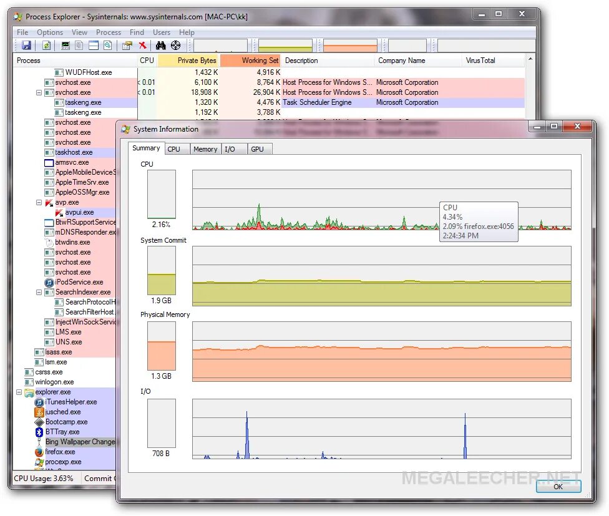609x516 pixels.
Task: Select the lsass.exe process
Action: [x=59, y=352]
